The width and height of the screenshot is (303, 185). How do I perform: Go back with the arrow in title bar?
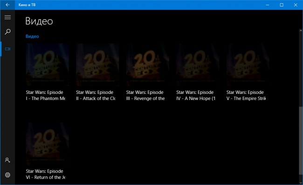7,5
